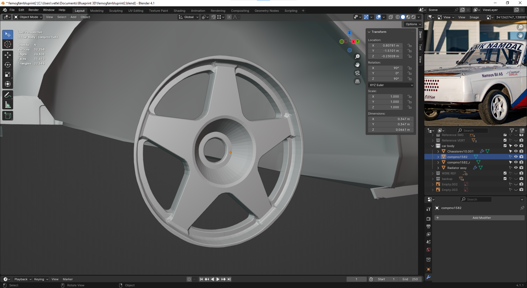
Task: Uncheck the WIRE REF collection checkbox
Action: 505,173
